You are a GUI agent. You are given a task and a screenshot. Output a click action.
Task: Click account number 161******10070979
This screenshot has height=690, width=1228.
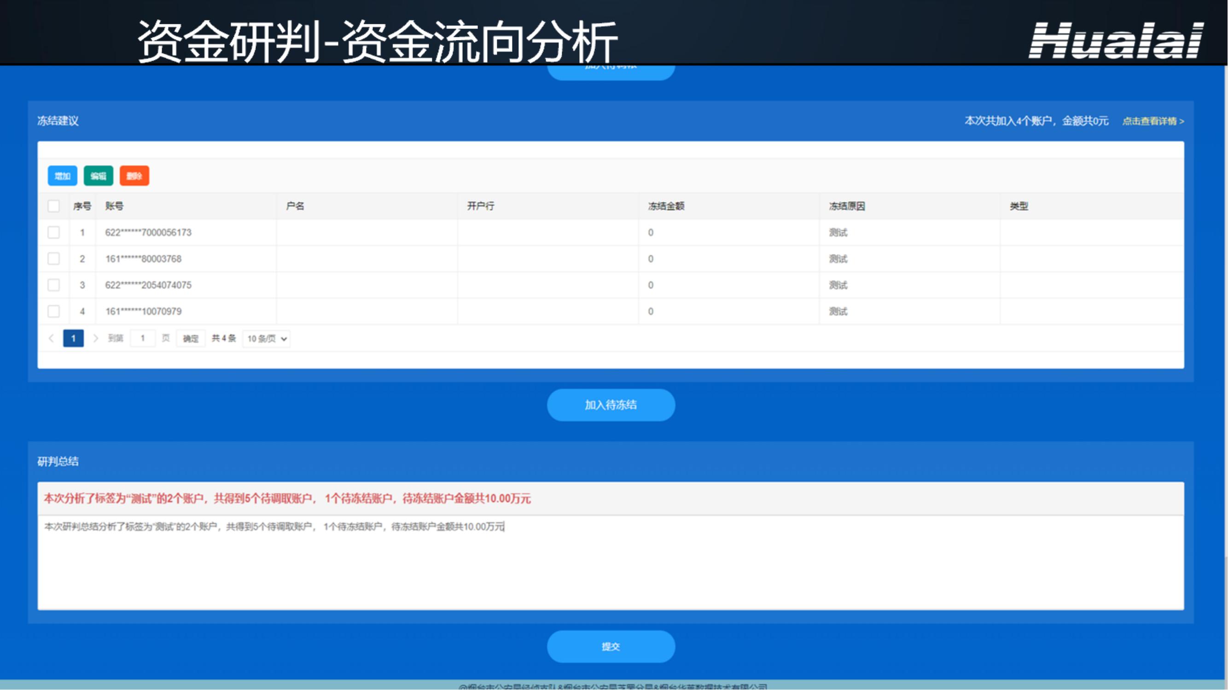click(144, 311)
